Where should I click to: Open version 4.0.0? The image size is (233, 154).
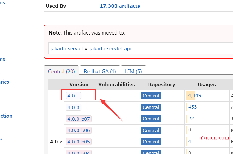[73, 107]
